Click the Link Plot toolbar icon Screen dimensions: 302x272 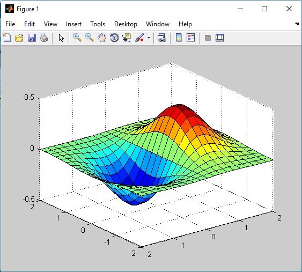point(162,38)
